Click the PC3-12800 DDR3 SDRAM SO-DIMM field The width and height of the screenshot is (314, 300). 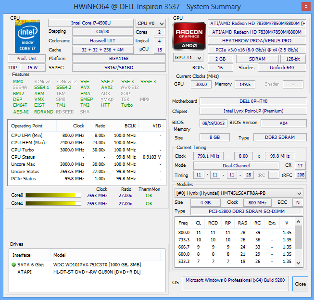coord(247,211)
